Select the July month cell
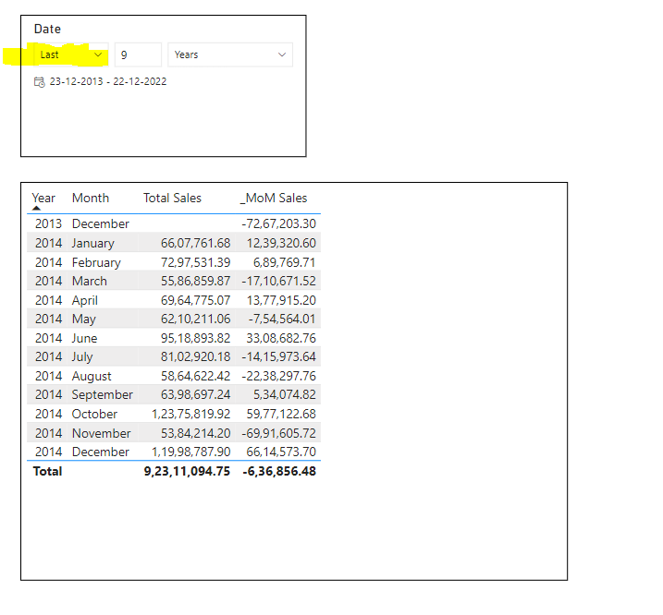Viewport: 663px width, 615px height. pyautogui.click(x=82, y=357)
